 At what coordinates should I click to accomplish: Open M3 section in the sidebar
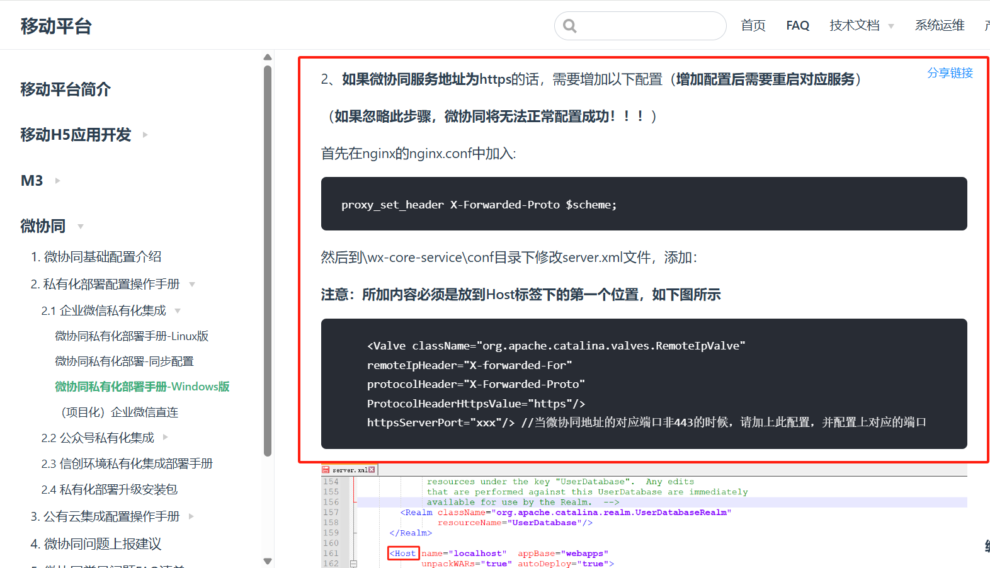click(x=32, y=181)
